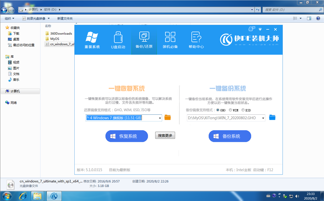Image resolution: width=324 pixels, height=201 pixels.
Task: Select GHO backup format radio
Action: coord(218,110)
